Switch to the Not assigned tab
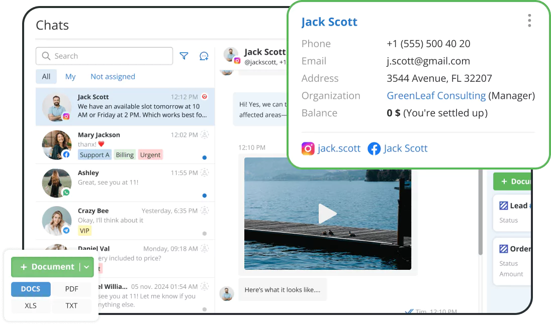This screenshot has width=551, height=325. (113, 77)
